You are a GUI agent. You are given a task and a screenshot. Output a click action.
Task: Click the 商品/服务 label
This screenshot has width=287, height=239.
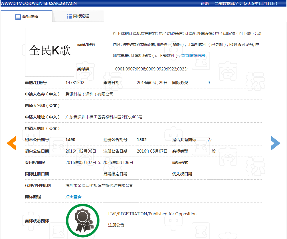86,44
